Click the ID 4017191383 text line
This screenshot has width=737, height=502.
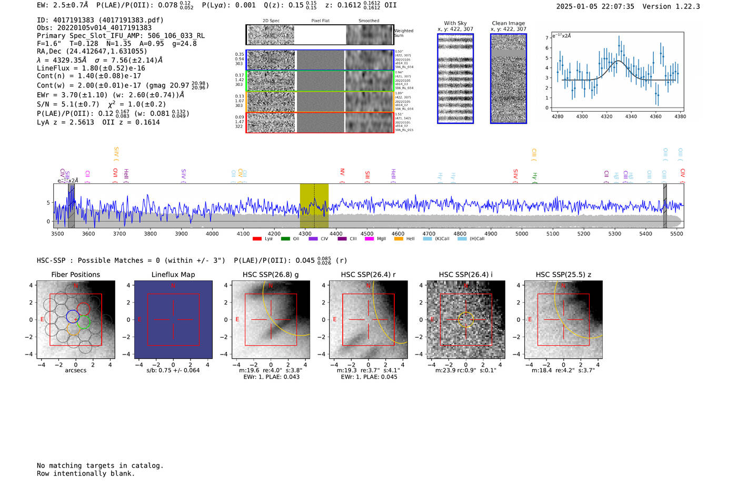click(100, 20)
